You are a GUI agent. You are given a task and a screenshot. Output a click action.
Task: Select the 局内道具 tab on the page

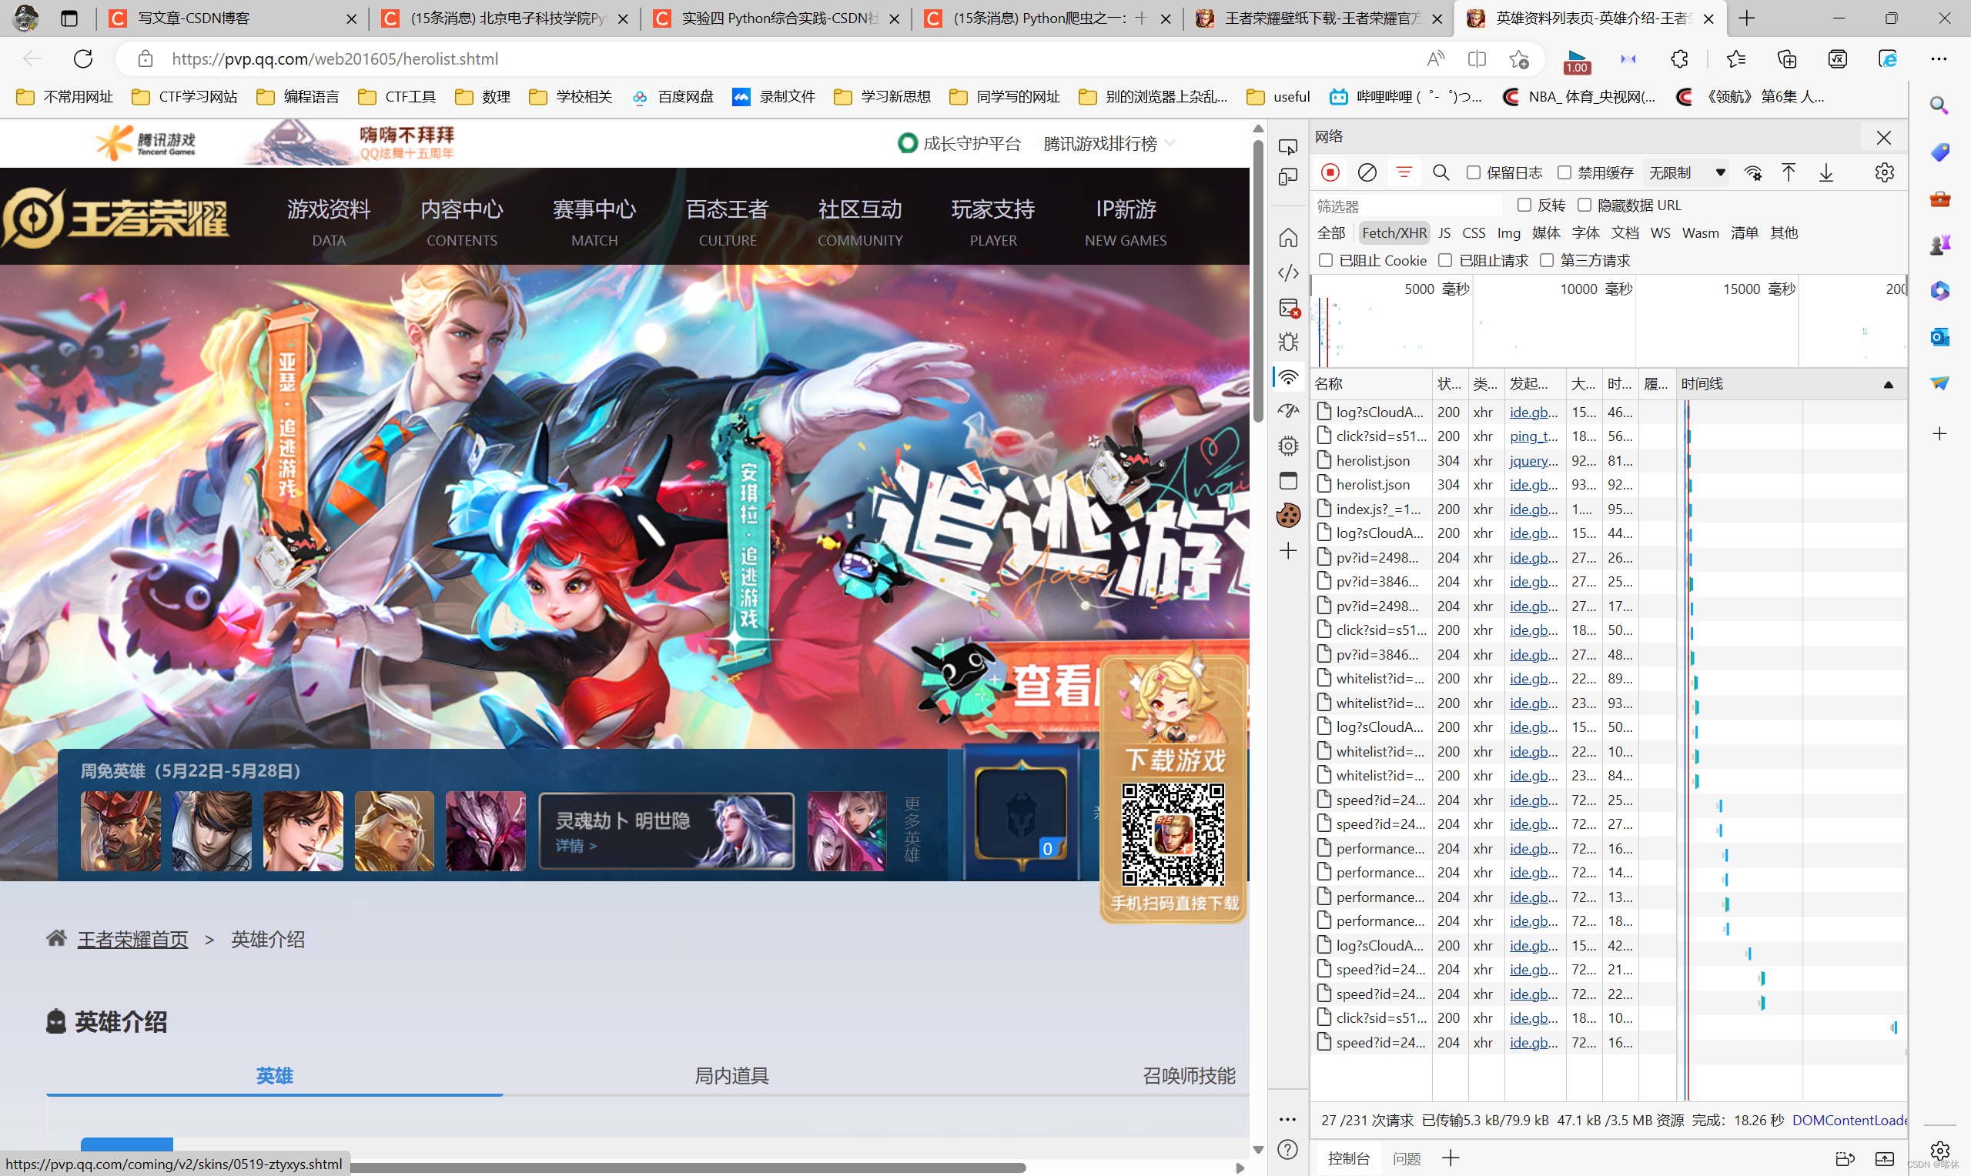tap(730, 1075)
